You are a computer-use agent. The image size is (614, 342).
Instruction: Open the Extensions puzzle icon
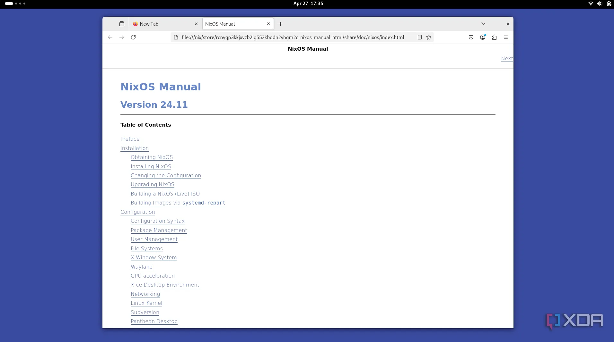[494, 37]
